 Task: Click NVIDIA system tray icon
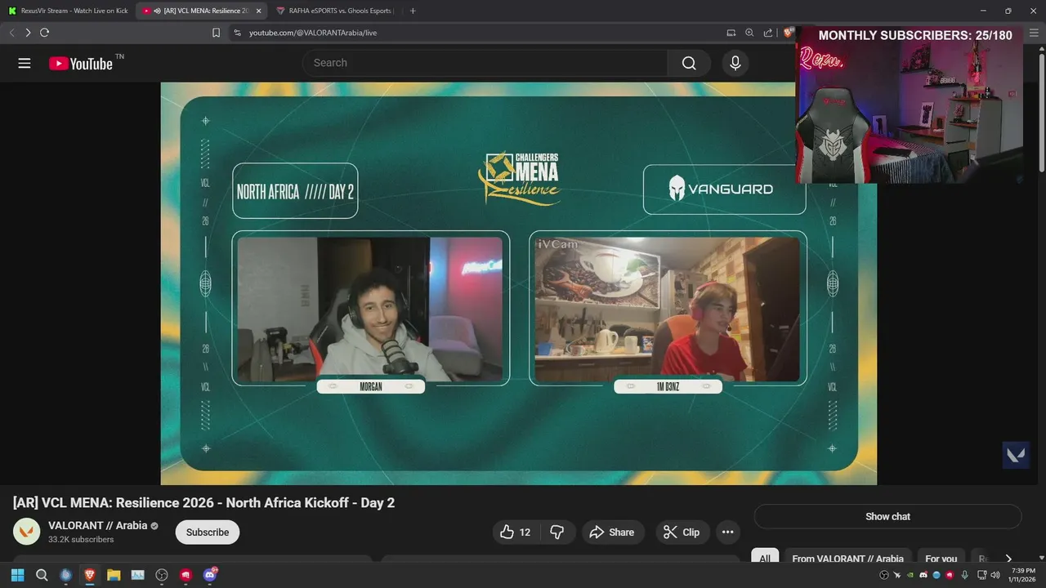(910, 575)
